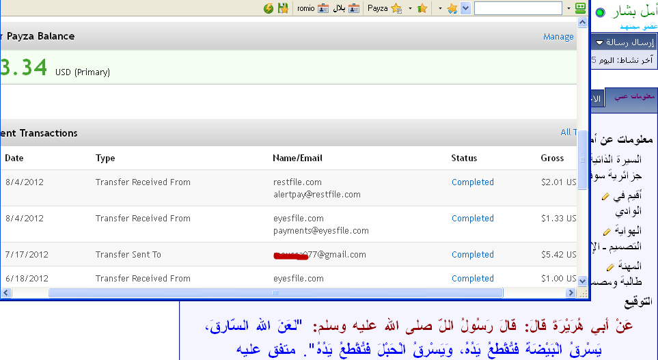The width and height of the screenshot is (658, 360).
Task: Open dropdown arrow right of toolbar search field
Action: (x=568, y=8)
